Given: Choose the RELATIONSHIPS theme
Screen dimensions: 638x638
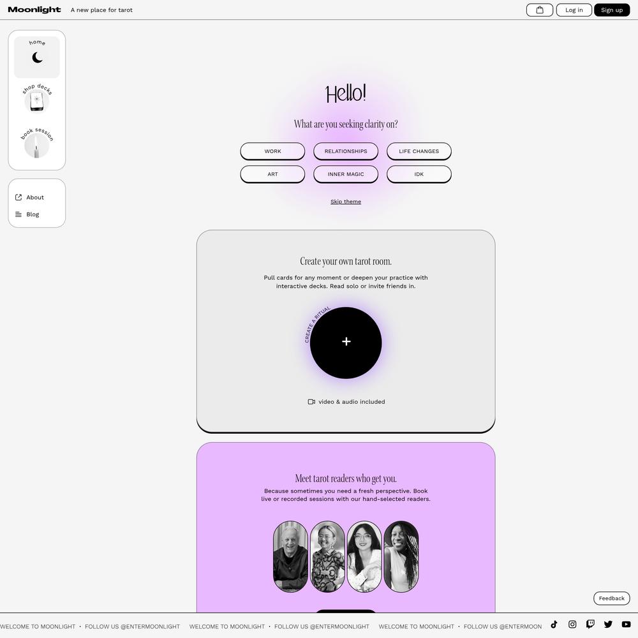Looking at the screenshot, I should tap(346, 151).
